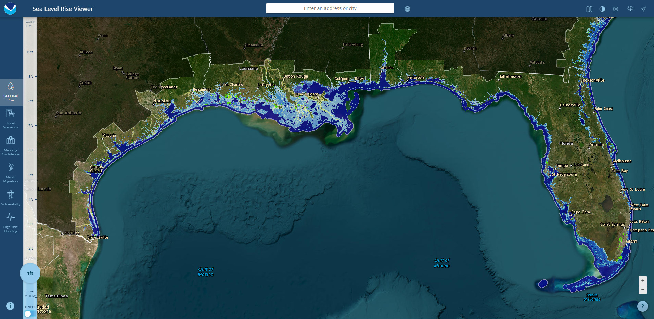Click the basemap selector map icon
Image resolution: width=654 pixels, height=319 pixels.
(x=589, y=9)
